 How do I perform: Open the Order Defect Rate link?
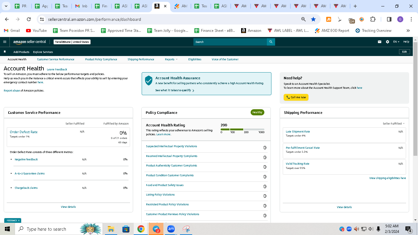pos(24,132)
